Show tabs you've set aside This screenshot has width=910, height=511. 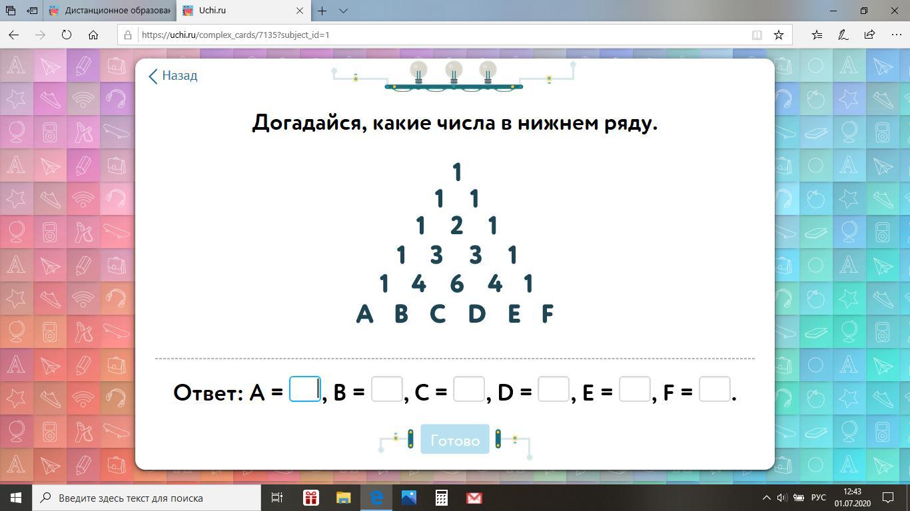[x=11, y=11]
